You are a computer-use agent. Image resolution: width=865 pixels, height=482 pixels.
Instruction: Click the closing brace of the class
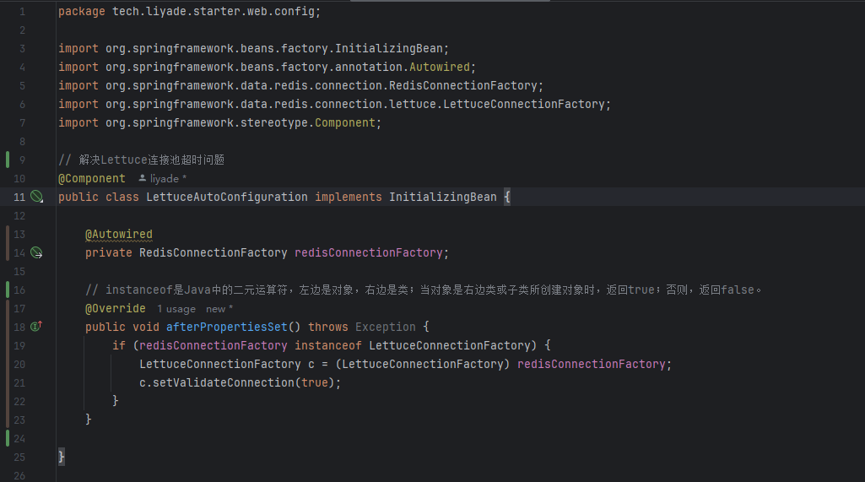tap(62, 457)
